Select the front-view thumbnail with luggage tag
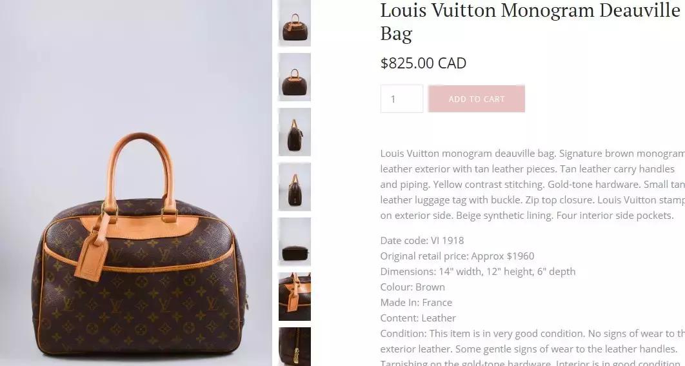 (294, 23)
